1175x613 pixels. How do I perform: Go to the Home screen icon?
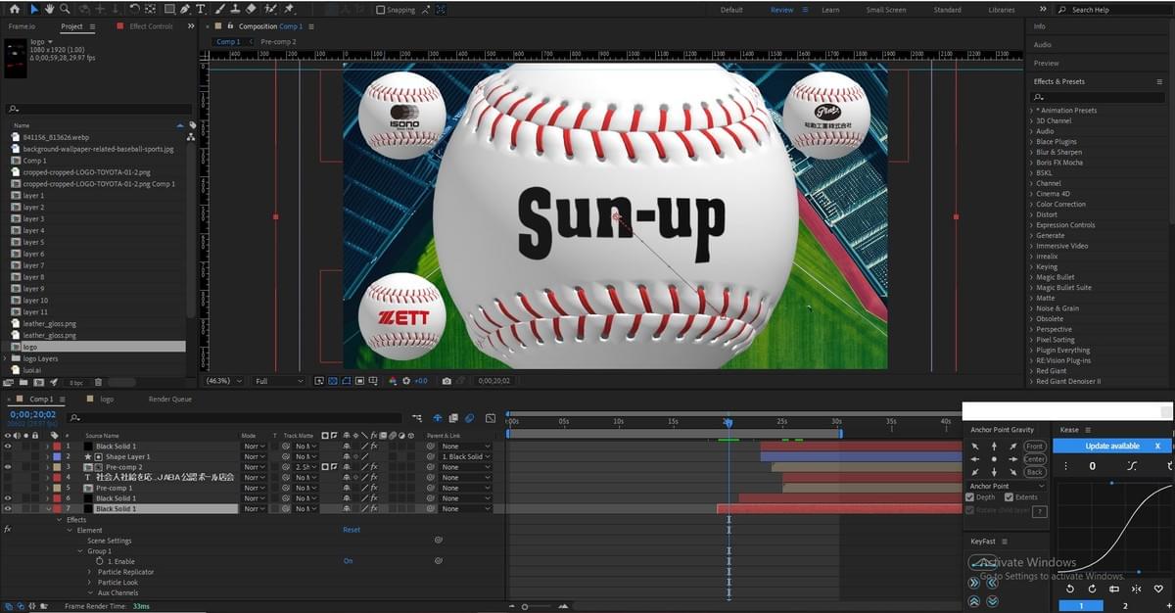[x=14, y=9]
